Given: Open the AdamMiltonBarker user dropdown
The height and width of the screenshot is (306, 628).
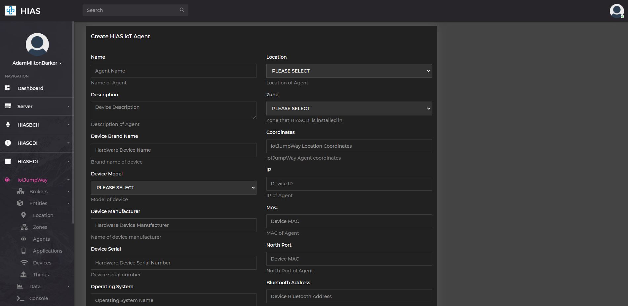Looking at the screenshot, I should coord(37,63).
